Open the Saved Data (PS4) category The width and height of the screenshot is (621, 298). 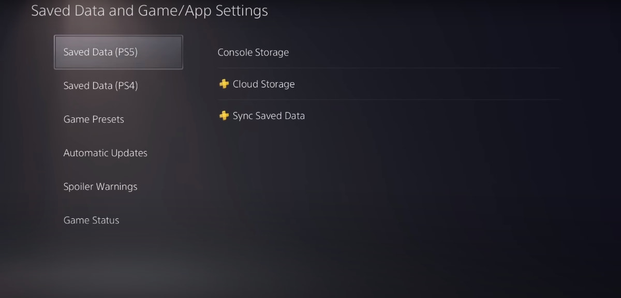pyautogui.click(x=119, y=86)
